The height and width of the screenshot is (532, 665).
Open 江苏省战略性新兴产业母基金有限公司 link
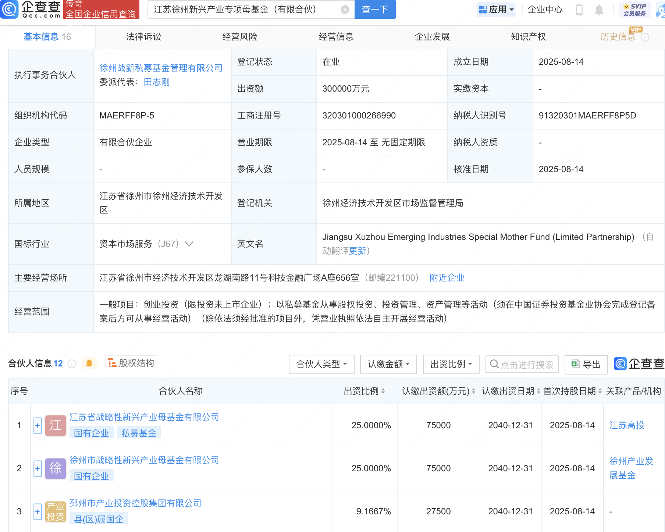(144, 417)
